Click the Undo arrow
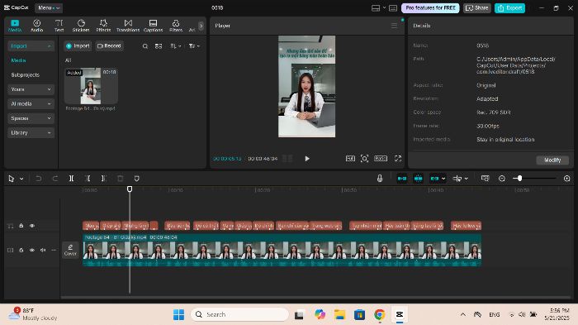578x325 pixels. tap(38, 179)
